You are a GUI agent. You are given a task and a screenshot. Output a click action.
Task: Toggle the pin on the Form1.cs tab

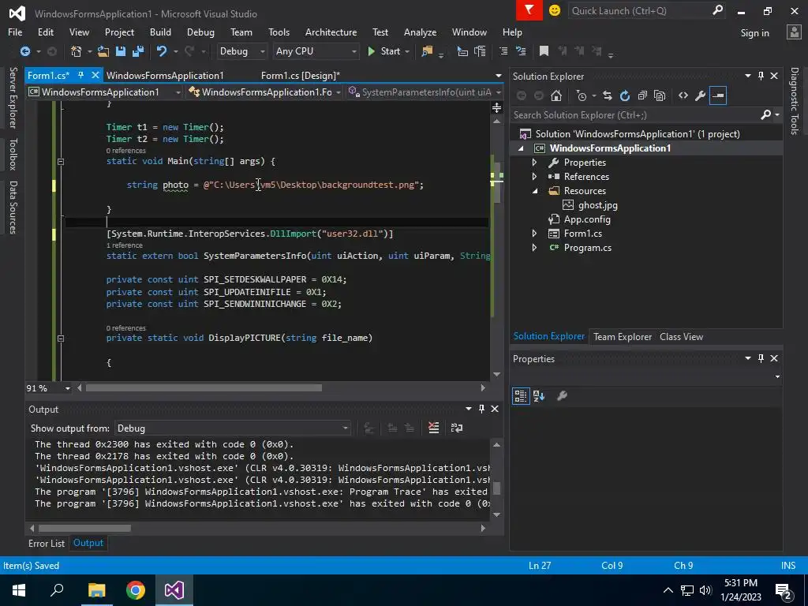[81, 75]
